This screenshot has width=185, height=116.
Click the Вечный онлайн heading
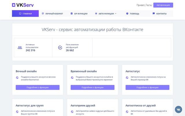coord(26,71)
